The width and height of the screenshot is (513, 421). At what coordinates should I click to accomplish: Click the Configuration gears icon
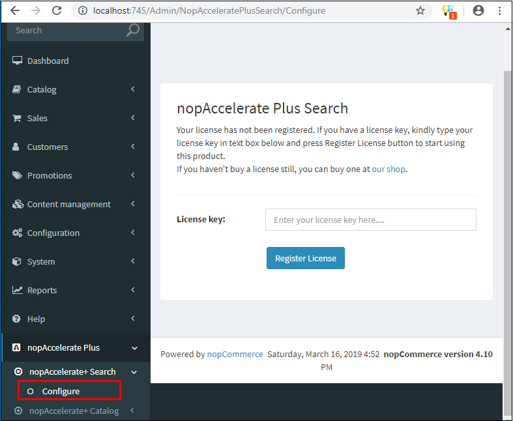pyautogui.click(x=18, y=233)
